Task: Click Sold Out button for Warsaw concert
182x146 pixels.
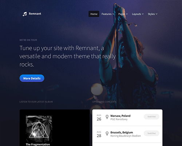Action: (x=151, y=116)
